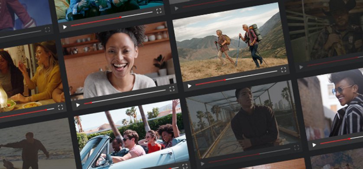This screenshot has height=169, width=363.
Task: Fullscreen the convertible car video
Action: (185, 166)
